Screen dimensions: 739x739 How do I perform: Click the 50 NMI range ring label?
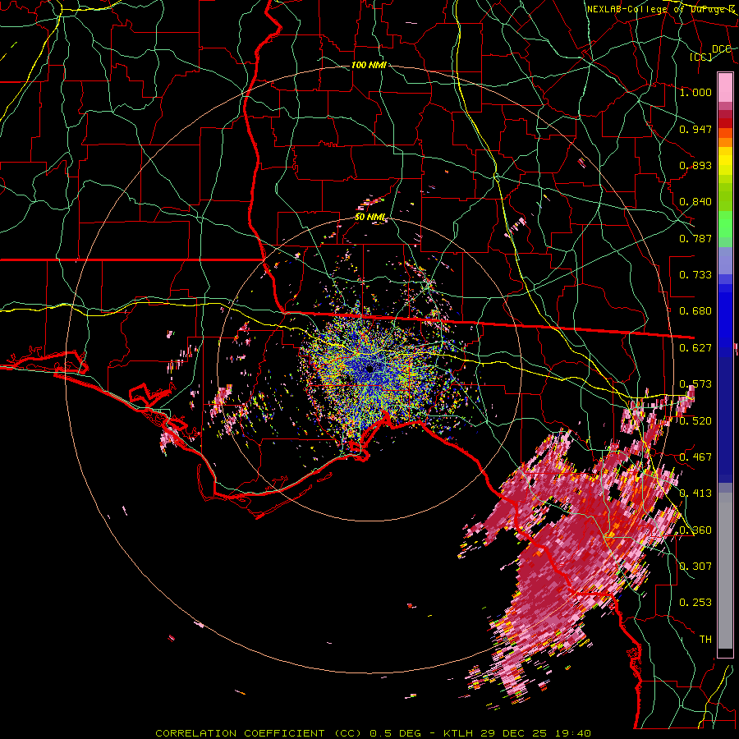coord(370,217)
